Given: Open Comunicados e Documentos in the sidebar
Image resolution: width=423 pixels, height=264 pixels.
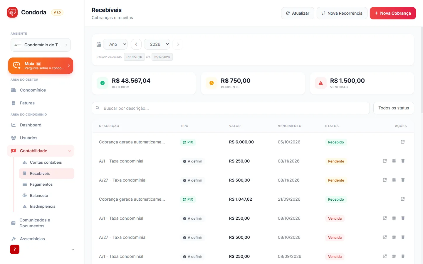Looking at the screenshot, I should (x=41, y=223).
